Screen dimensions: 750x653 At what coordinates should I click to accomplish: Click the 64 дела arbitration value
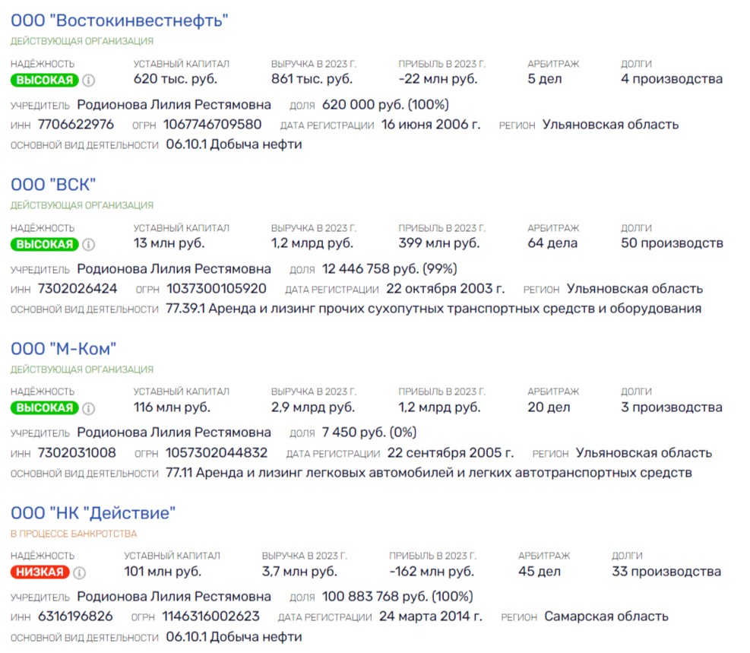coord(552,243)
